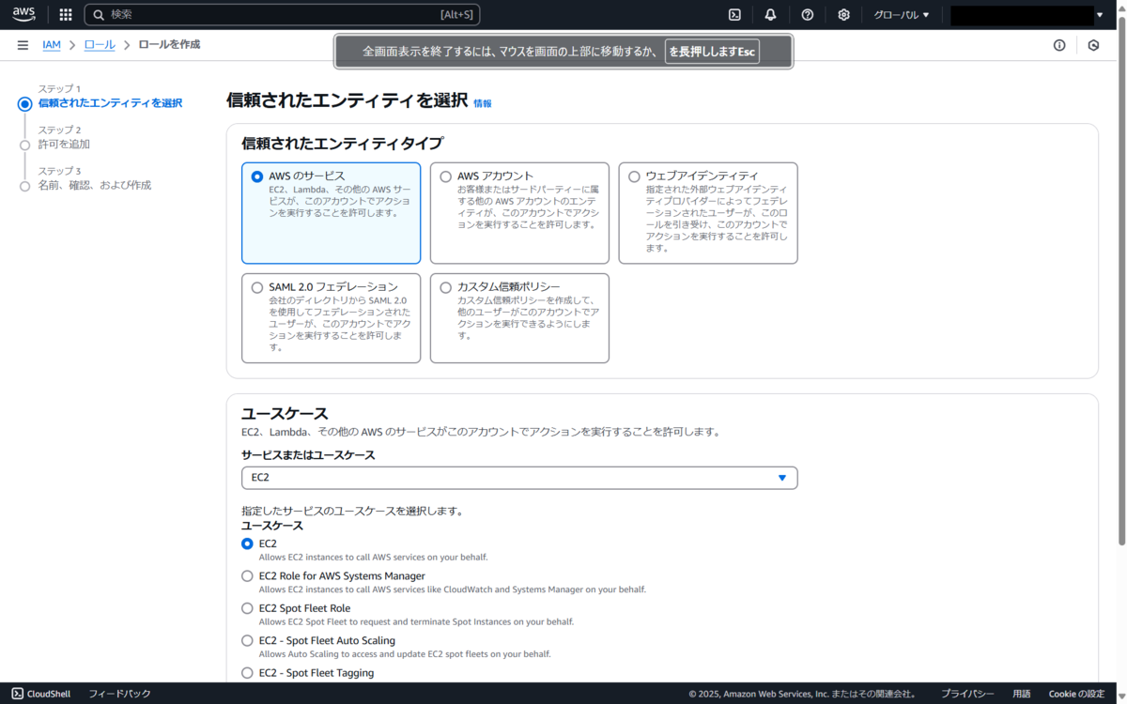The height and width of the screenshot is (704, 1127).
Task: Click the search magnifier icon
Action: coord(99,14)
